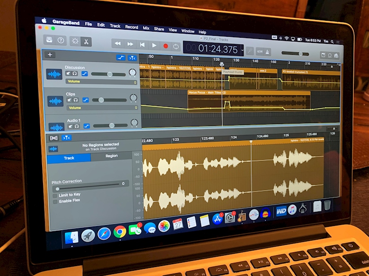Click the Discussion track pan knob

pos(132,73)
